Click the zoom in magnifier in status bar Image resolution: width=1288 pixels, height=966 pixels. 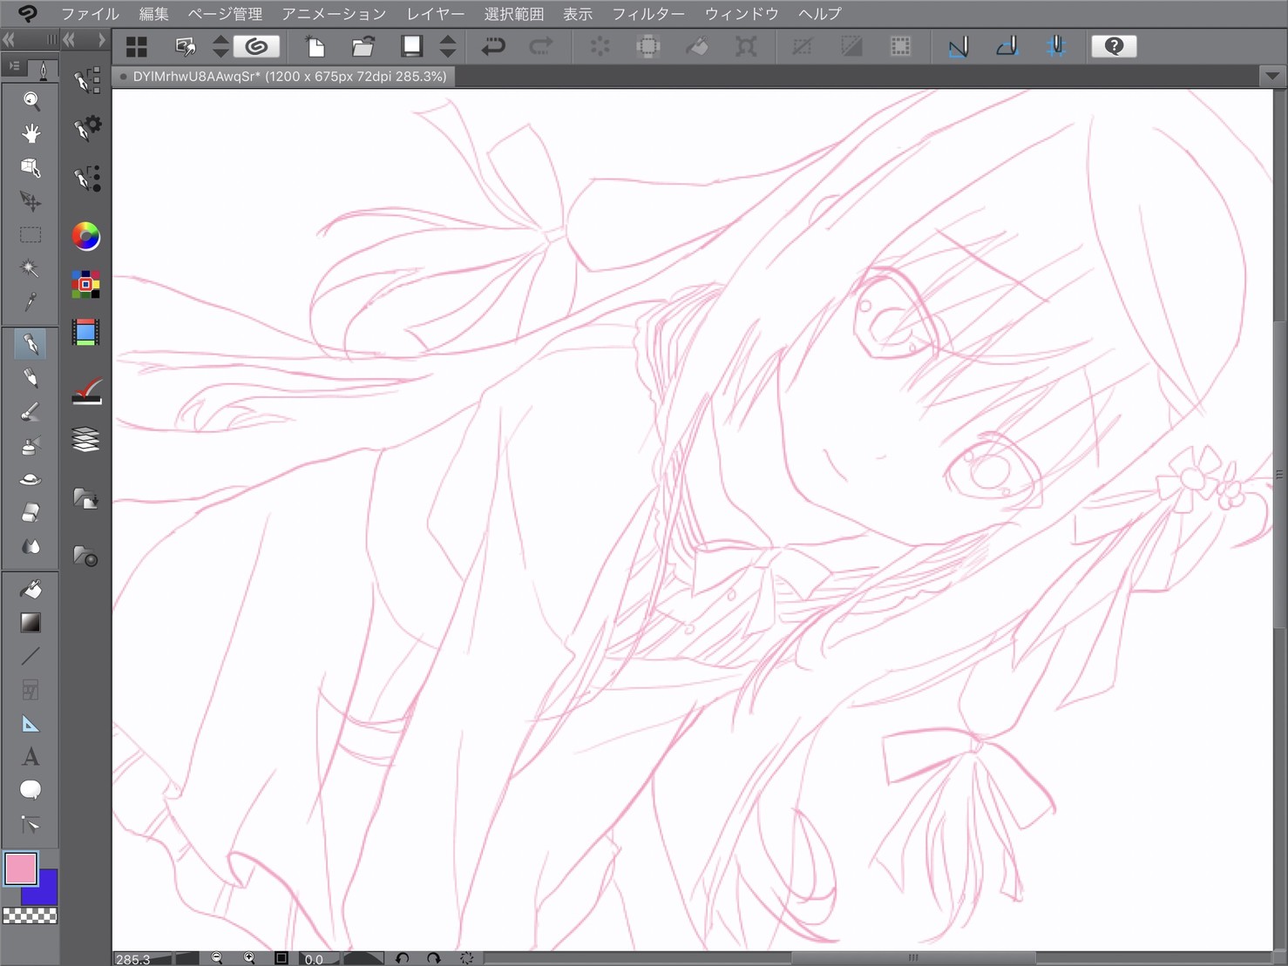pos(249,958)
